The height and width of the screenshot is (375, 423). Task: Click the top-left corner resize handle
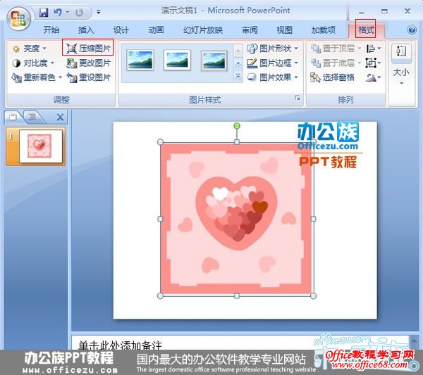(x=160, y=142)
